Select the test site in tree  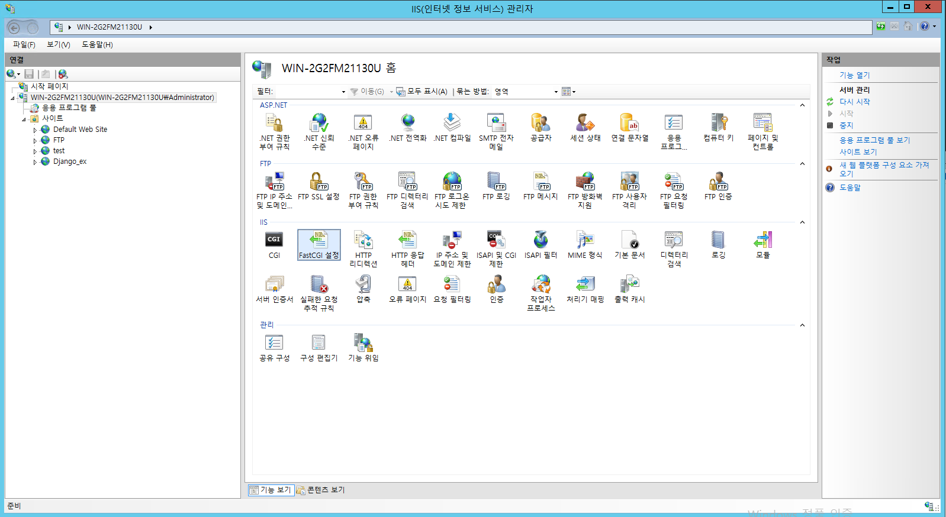pyautogui.click(x=59, y=151)
